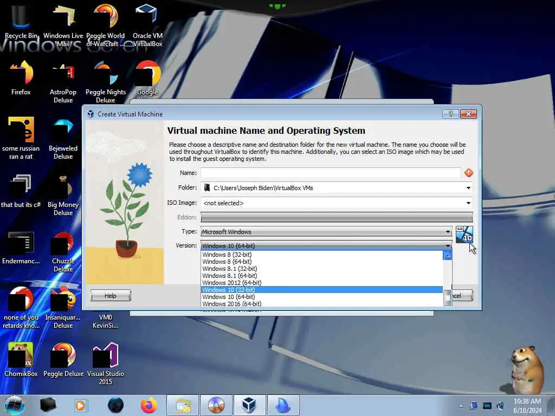This screenshot has height=416, width=555.
Task: Open Windows Live Mail desktop icon
Action: pyautogui.click(x=63, y=25)
